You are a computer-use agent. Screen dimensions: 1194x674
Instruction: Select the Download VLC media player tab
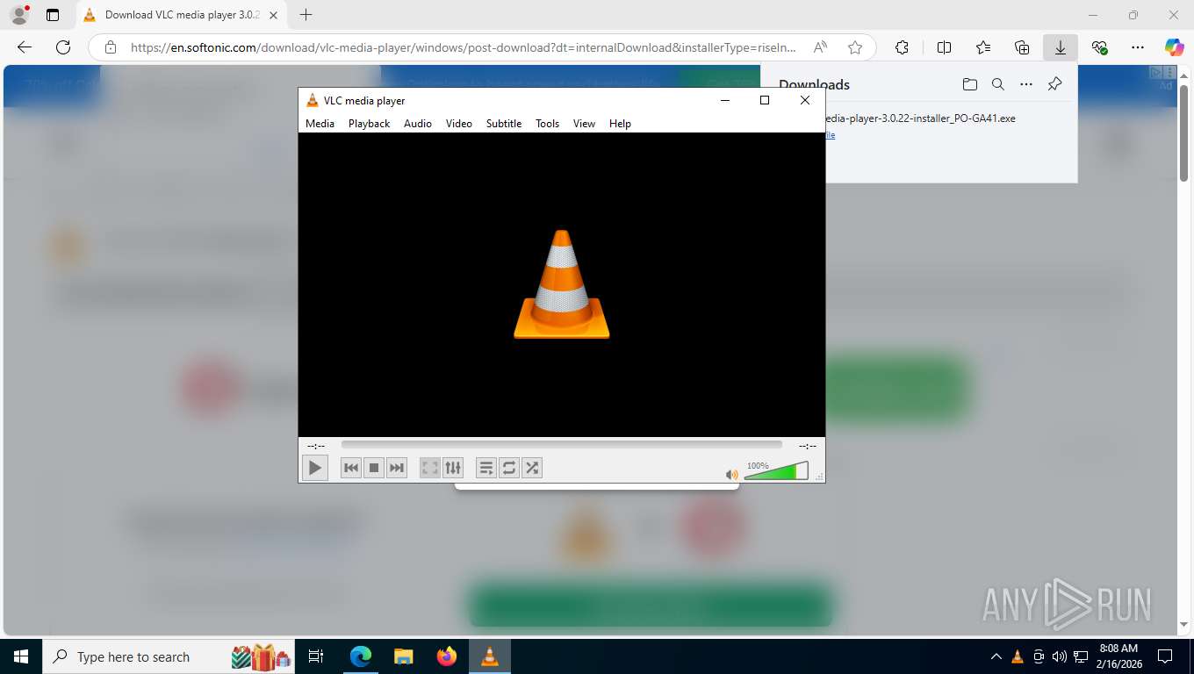pyautogui.click(x=182, y=15)
